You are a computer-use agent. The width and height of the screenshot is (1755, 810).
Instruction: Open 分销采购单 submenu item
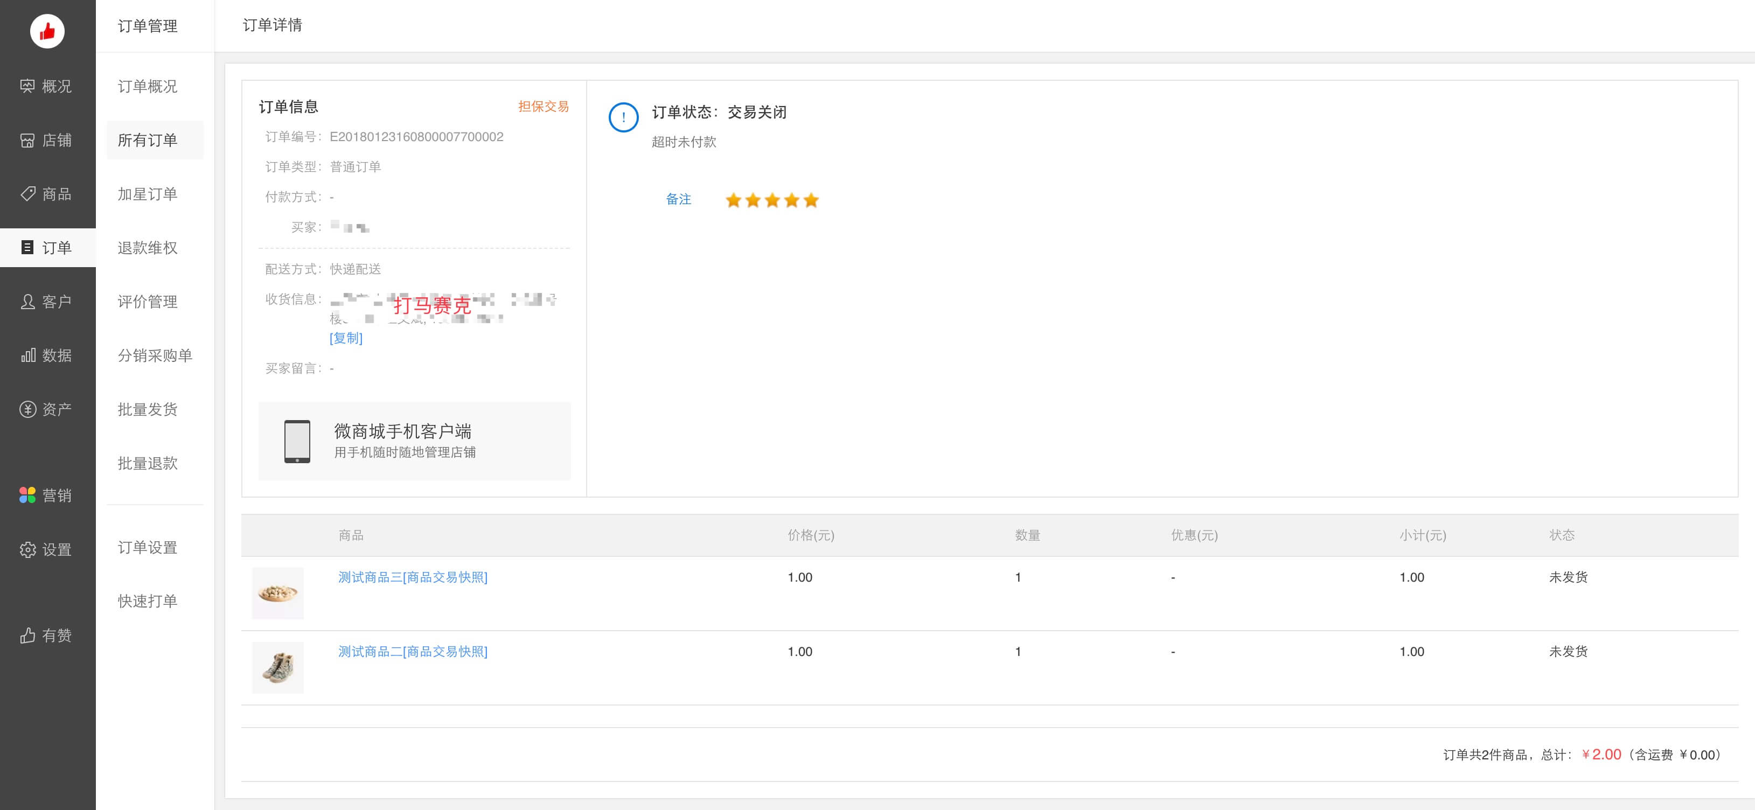pos(155,355)
